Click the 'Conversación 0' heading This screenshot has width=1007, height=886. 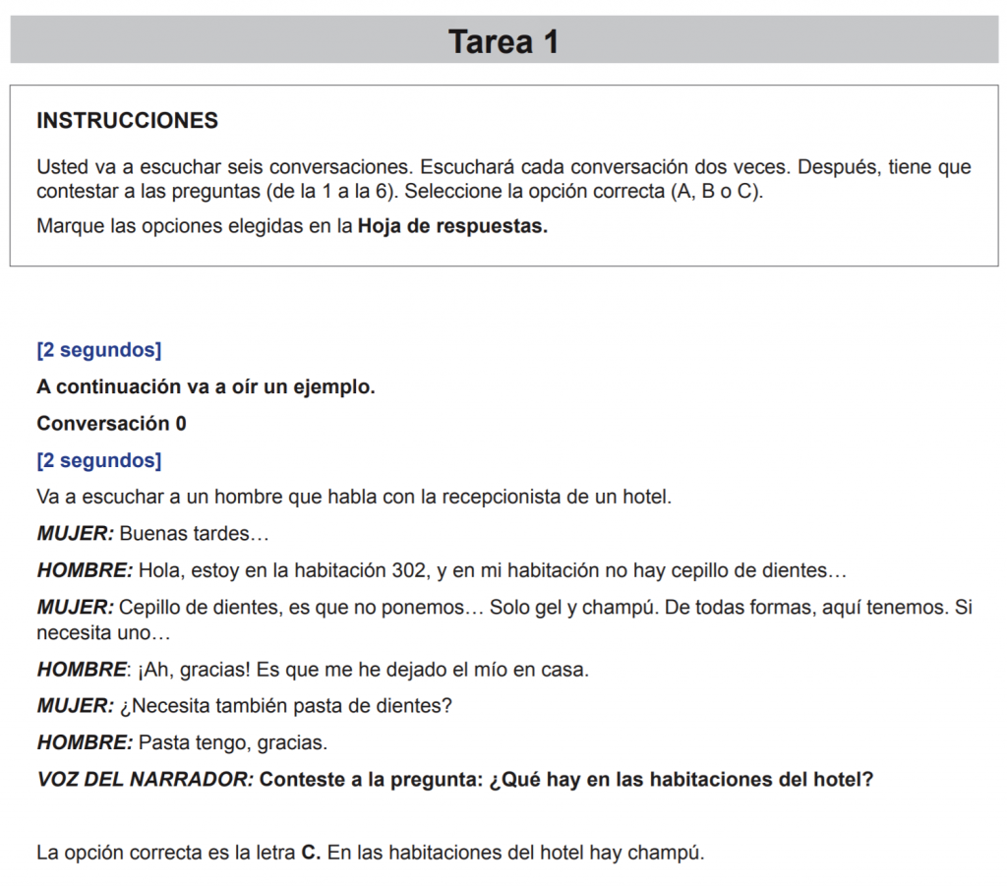(x=111, y=424)
